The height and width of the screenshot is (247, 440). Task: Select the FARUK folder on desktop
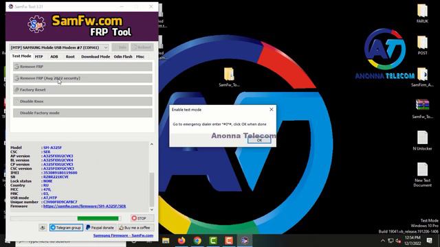pyautogui.click(x=422, y=13)
